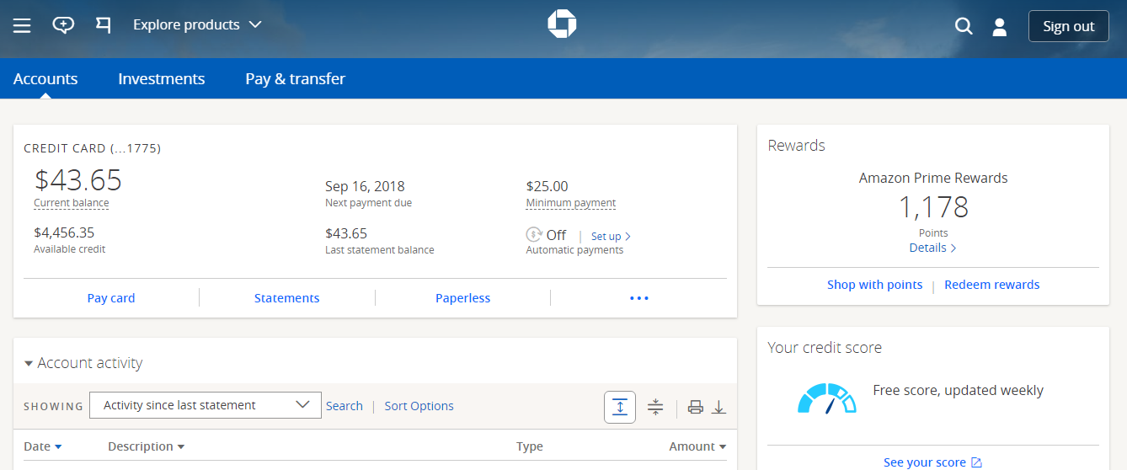Click the Pay card link
The image size is (1127, 470).
coord(111,298)
